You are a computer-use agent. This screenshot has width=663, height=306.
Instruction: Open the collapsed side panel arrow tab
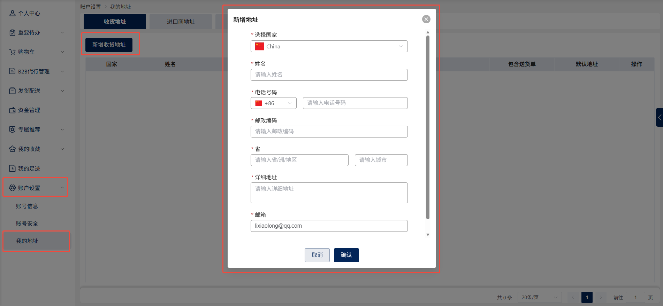tap(659, 117)
